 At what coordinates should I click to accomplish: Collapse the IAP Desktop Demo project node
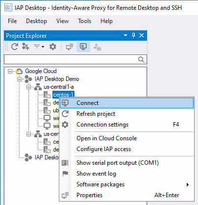click(x=19, y=79)
